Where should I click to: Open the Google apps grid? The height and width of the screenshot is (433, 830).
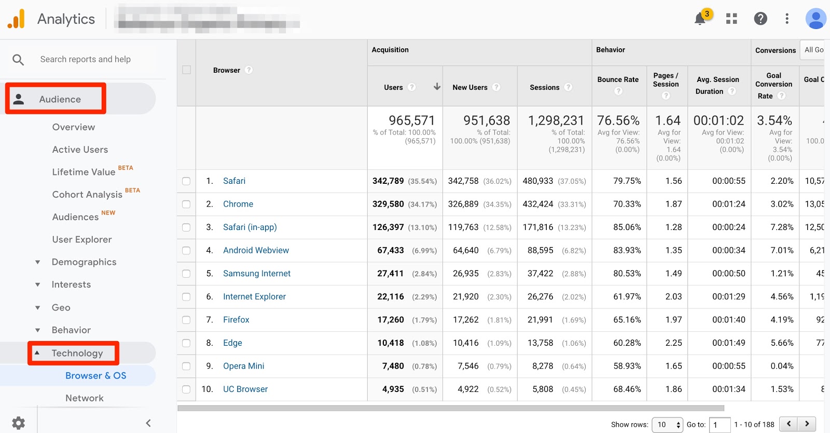point(731,19)
